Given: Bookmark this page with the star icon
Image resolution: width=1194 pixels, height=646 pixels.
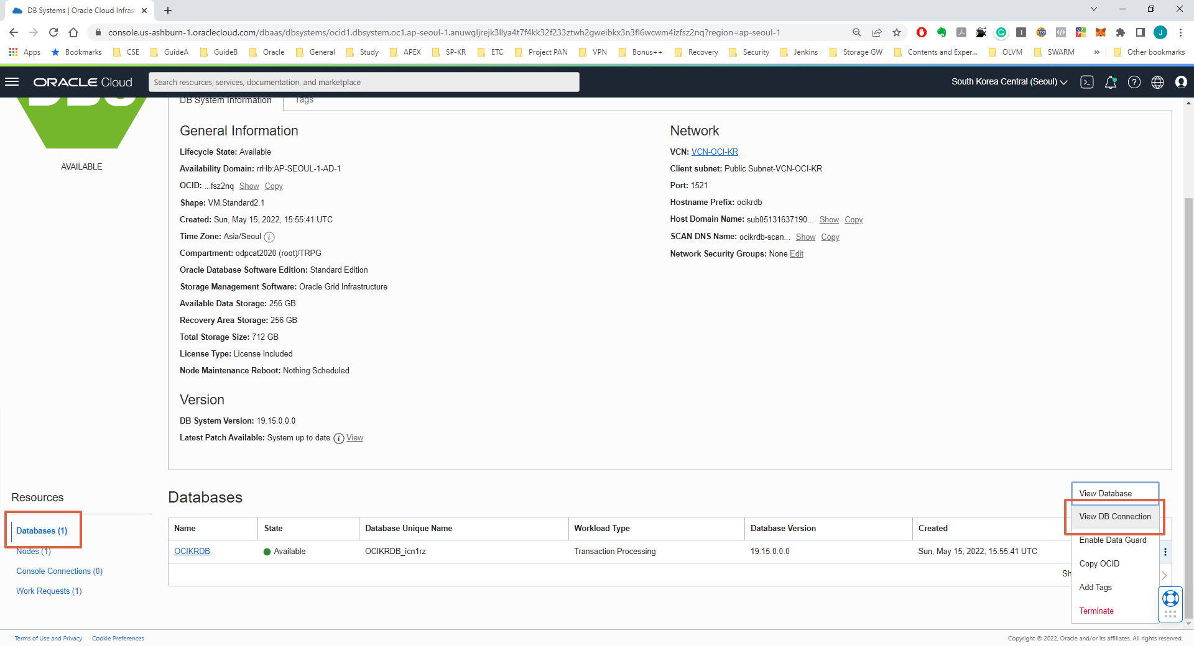Looking at the screenshot, I should [x=896, y=32].
